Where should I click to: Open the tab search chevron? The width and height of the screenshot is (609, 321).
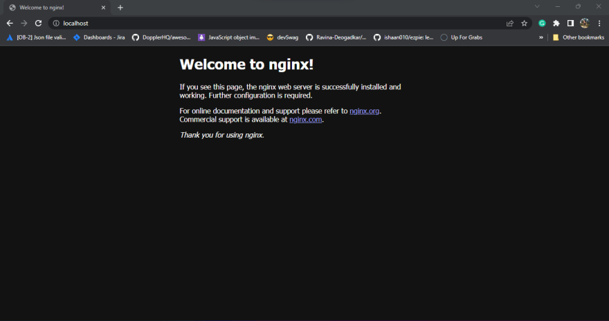[x=537, y=6]
